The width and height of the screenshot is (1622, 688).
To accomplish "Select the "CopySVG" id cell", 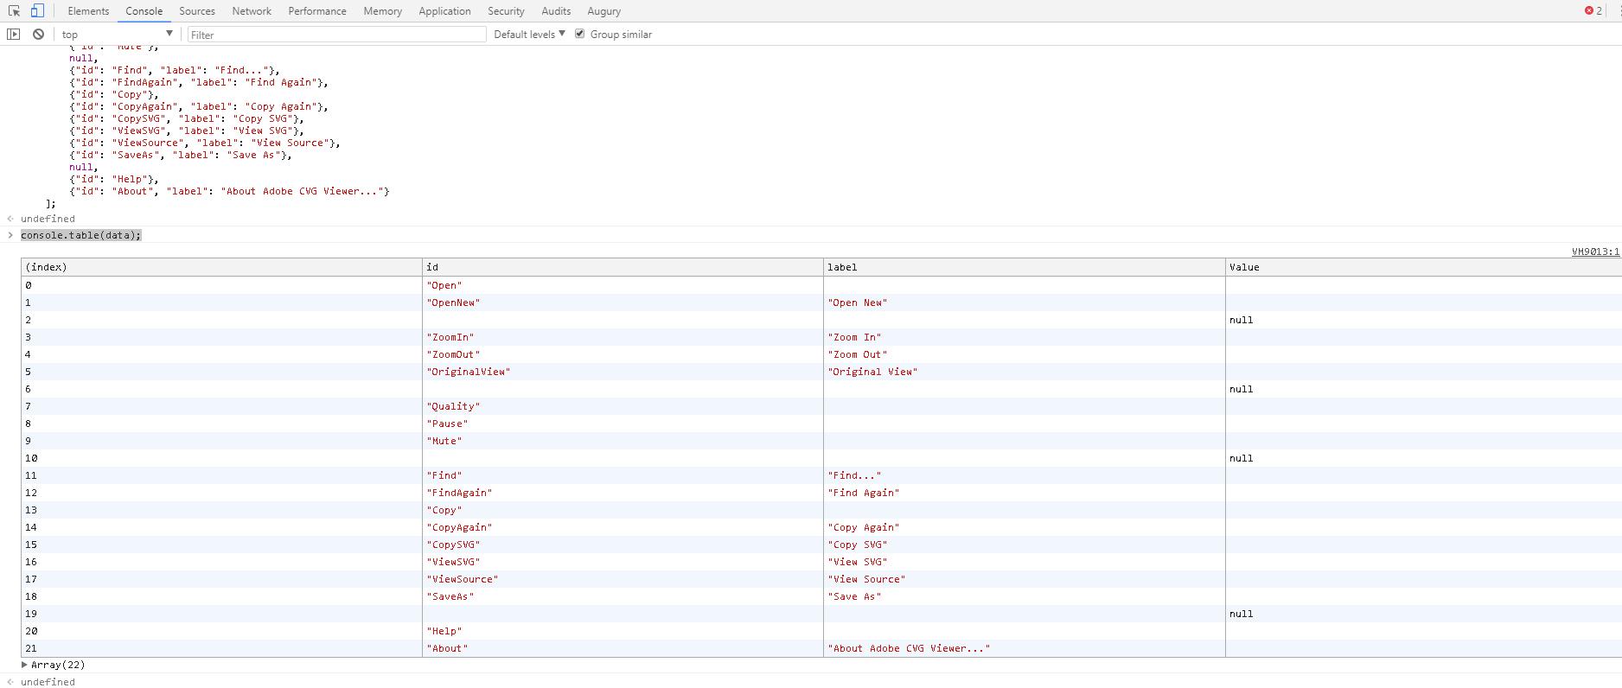I will pyautogui.click(x=623, y=545).
